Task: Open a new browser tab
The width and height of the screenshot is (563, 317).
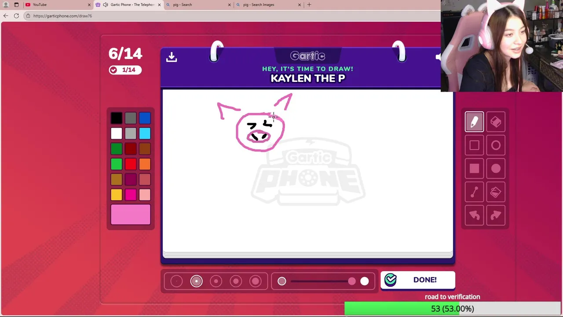Action: point(309,4)
